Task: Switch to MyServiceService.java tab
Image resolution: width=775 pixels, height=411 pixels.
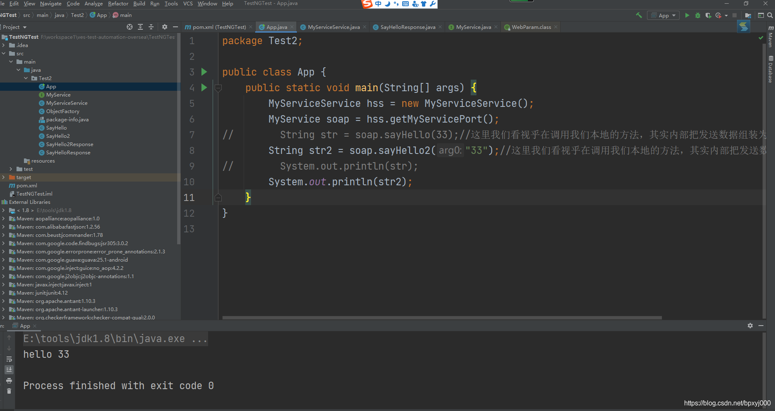Action: (x=334, y=27)
